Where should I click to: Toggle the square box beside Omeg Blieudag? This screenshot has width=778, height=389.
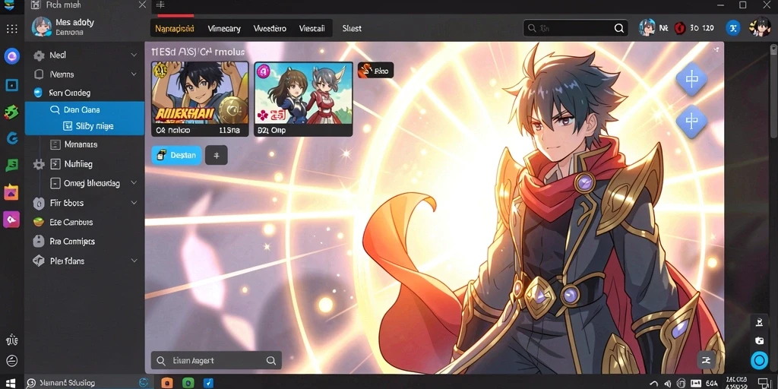click(55, 183)
